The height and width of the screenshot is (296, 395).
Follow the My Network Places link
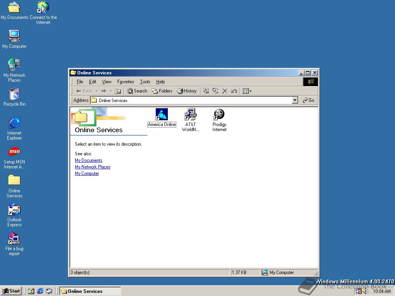tap(93, 167)
